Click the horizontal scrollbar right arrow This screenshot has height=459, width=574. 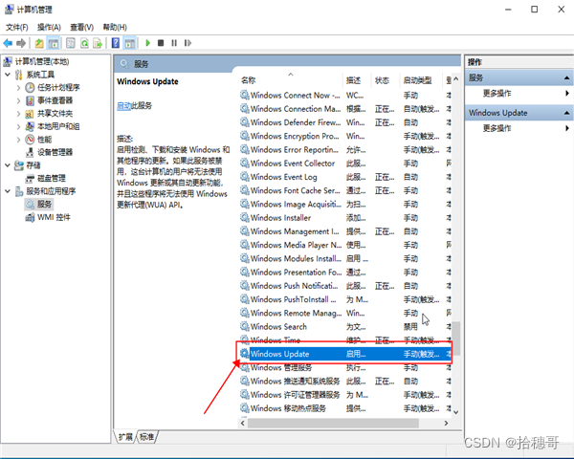pyautogui.click(x=446, y=423)
